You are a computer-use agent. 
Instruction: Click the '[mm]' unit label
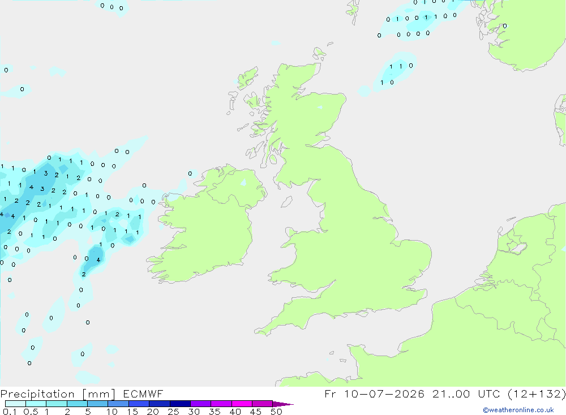tap(98, 394)
